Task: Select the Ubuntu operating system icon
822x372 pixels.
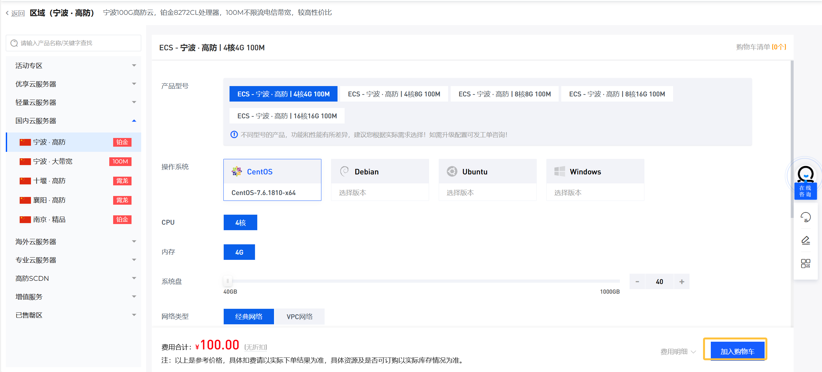Action: pyautogui.click(x=452, y=171)
